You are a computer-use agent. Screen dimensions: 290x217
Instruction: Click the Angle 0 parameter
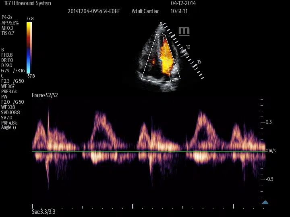(x=8, y=128)
